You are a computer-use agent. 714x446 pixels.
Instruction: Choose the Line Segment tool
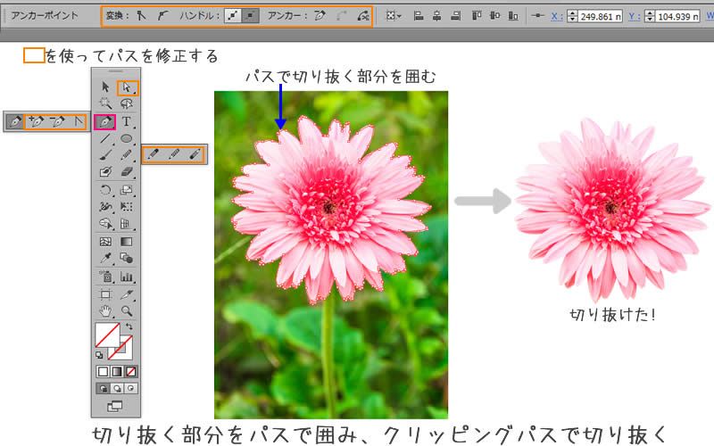[x=105, y=138]
